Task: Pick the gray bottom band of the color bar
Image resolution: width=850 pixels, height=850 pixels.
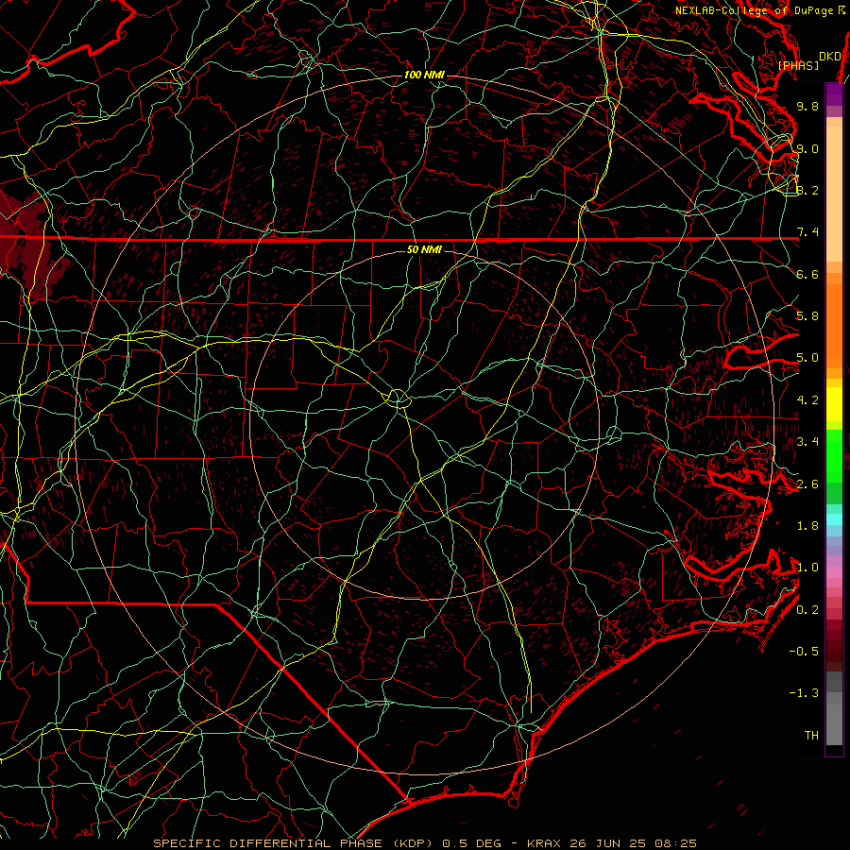Action: (834, 723)
